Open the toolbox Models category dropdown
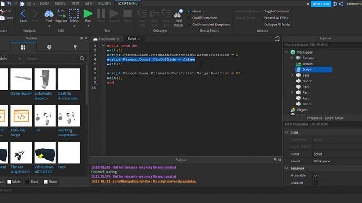 click(11, 59)
